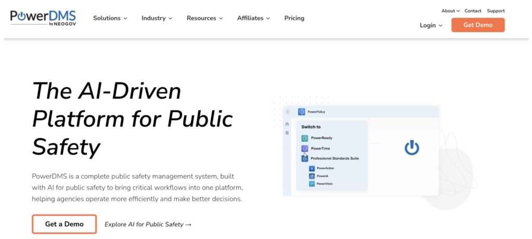Click the home icon in mockup sidebar
The width and height of the screenshot is (532, 239).
(x=287, y=124)
